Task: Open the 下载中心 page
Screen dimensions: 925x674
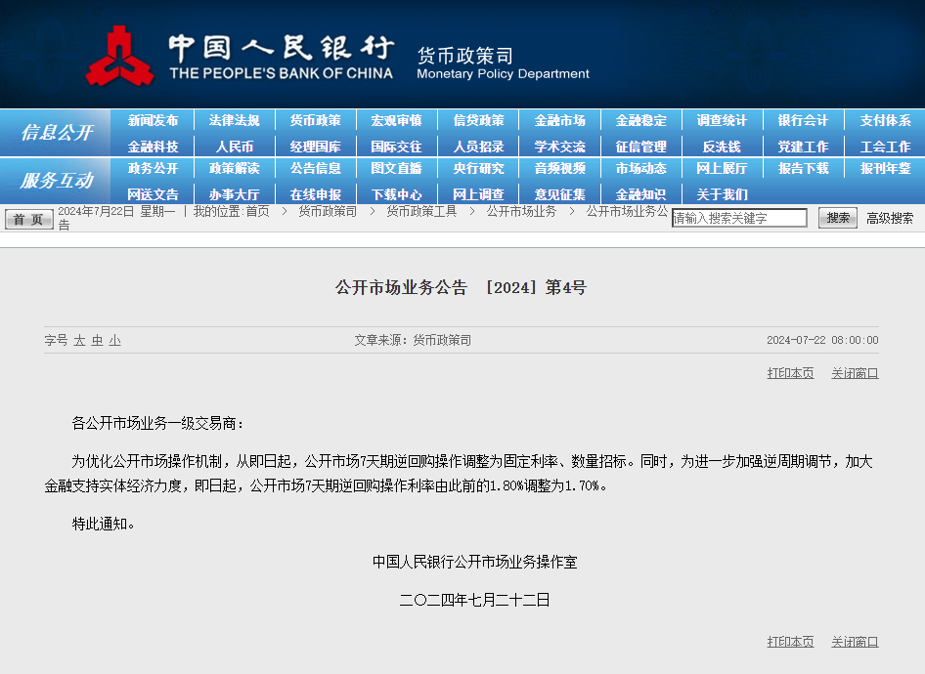Action: [396, 192]
